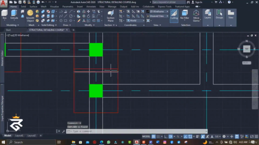259x145 pixels.
Task: Click the Move Gizmo button
Action: [196, 16]
